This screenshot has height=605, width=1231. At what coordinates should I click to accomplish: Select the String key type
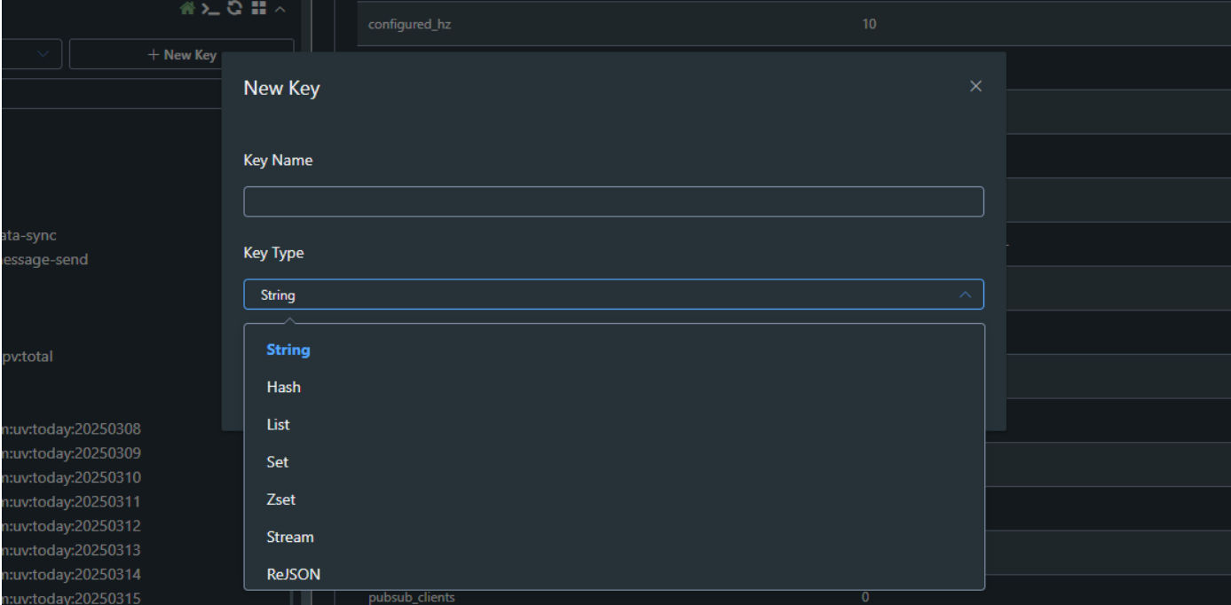[x=288, y=350]
